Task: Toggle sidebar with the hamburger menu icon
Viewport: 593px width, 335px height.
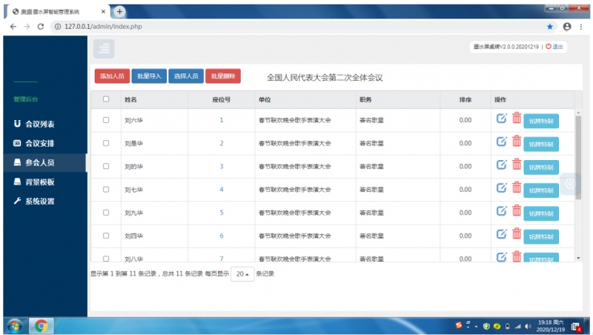Action: pos(104,48)
